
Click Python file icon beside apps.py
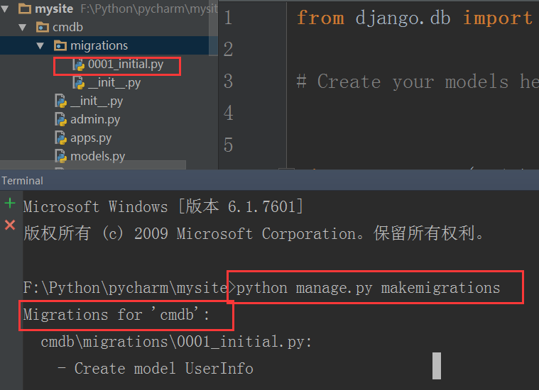[x=61, y=138]
